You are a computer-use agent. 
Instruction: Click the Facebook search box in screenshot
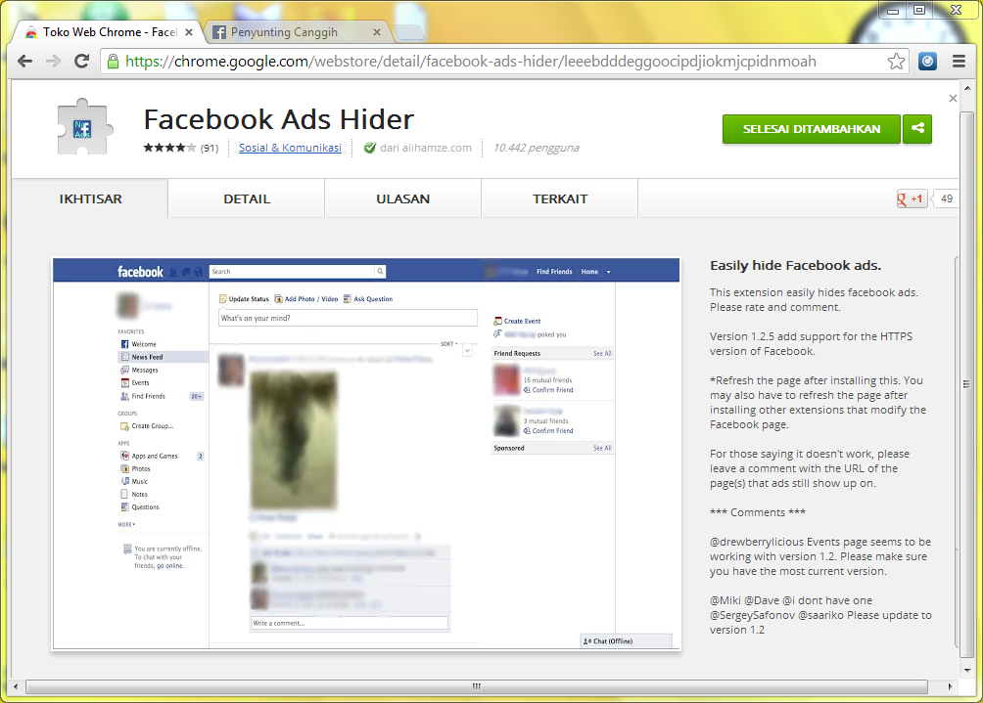(x=298, y=272)
